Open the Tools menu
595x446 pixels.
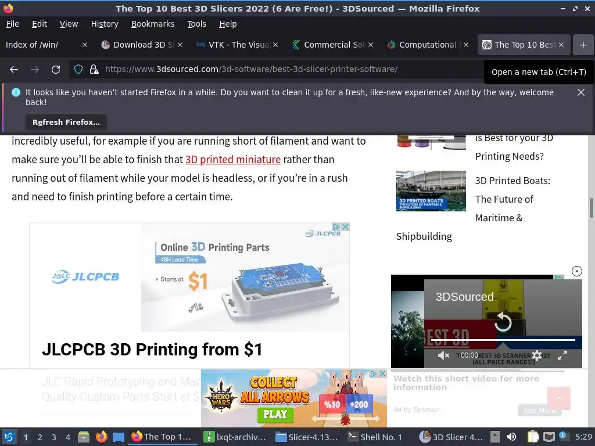click(x=196, y=24)
